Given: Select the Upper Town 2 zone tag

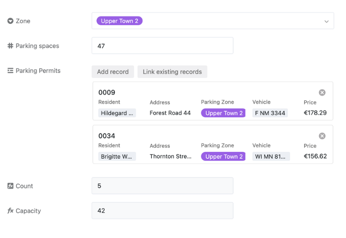Looking at the screenshot, I should click(119, 21).
